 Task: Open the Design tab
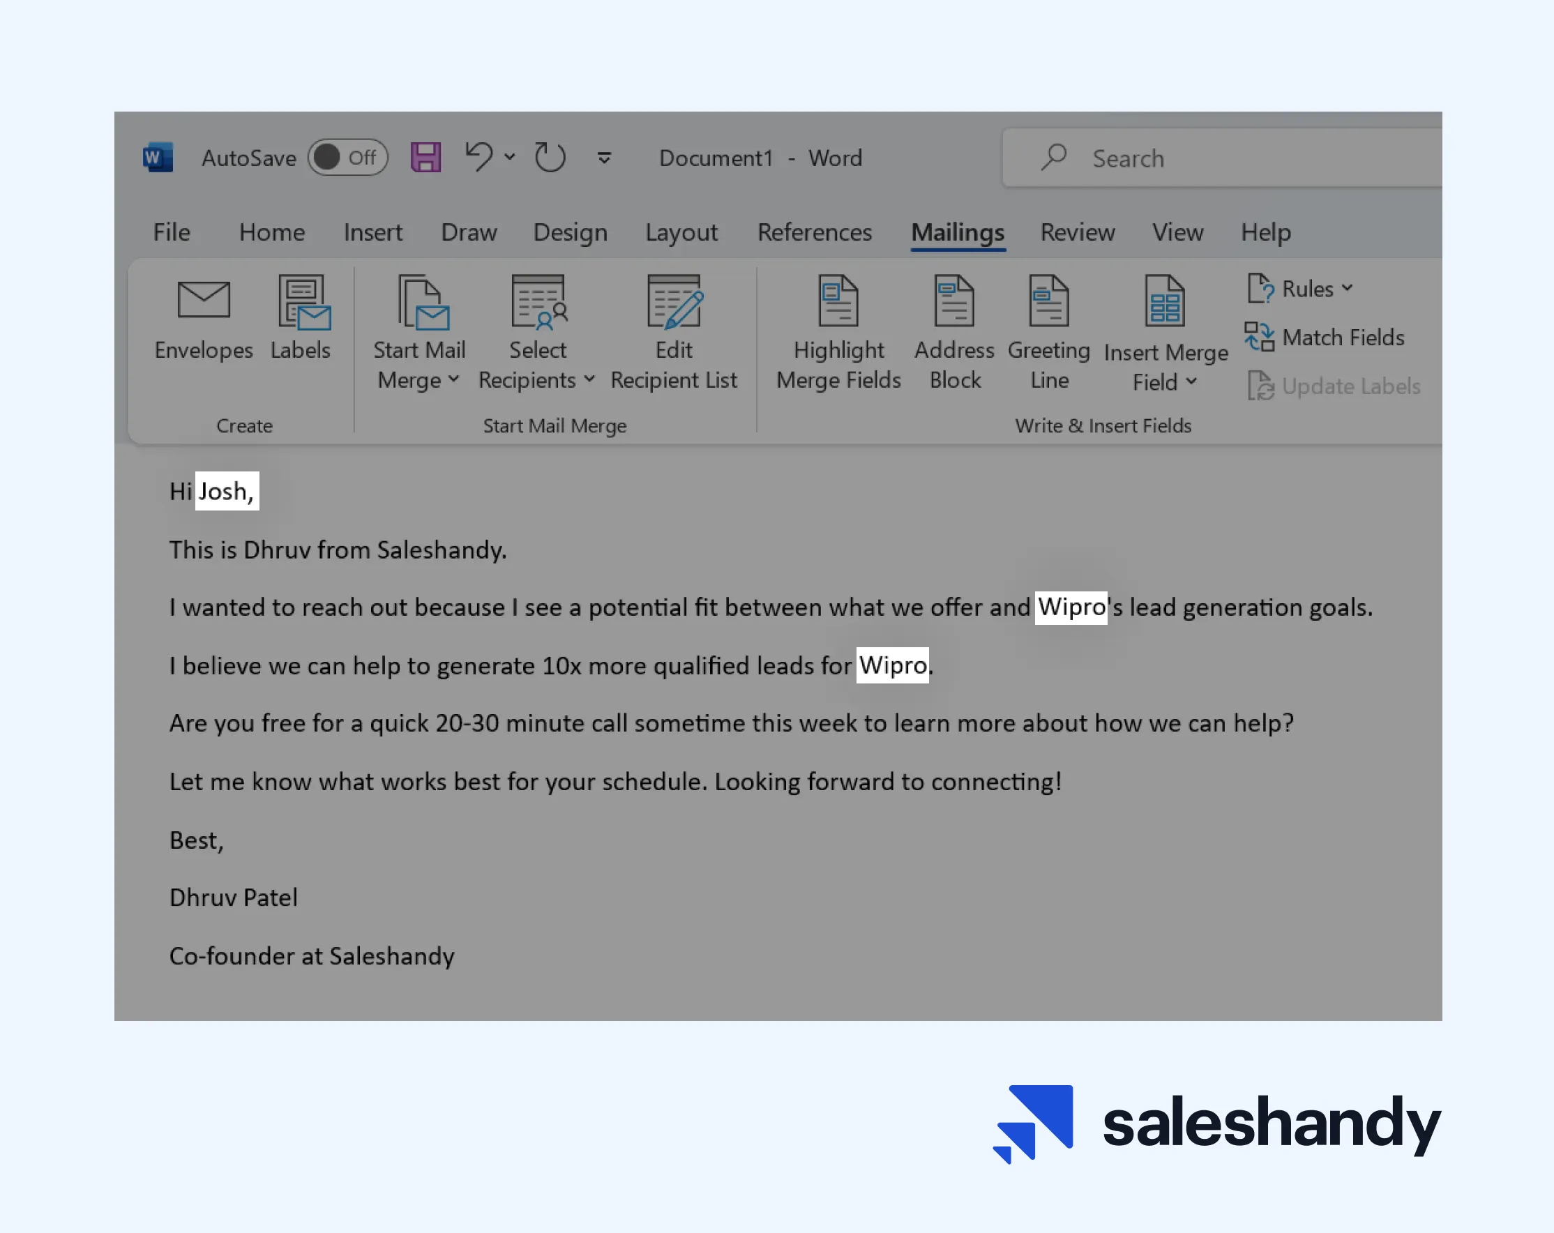click(570, 232)
